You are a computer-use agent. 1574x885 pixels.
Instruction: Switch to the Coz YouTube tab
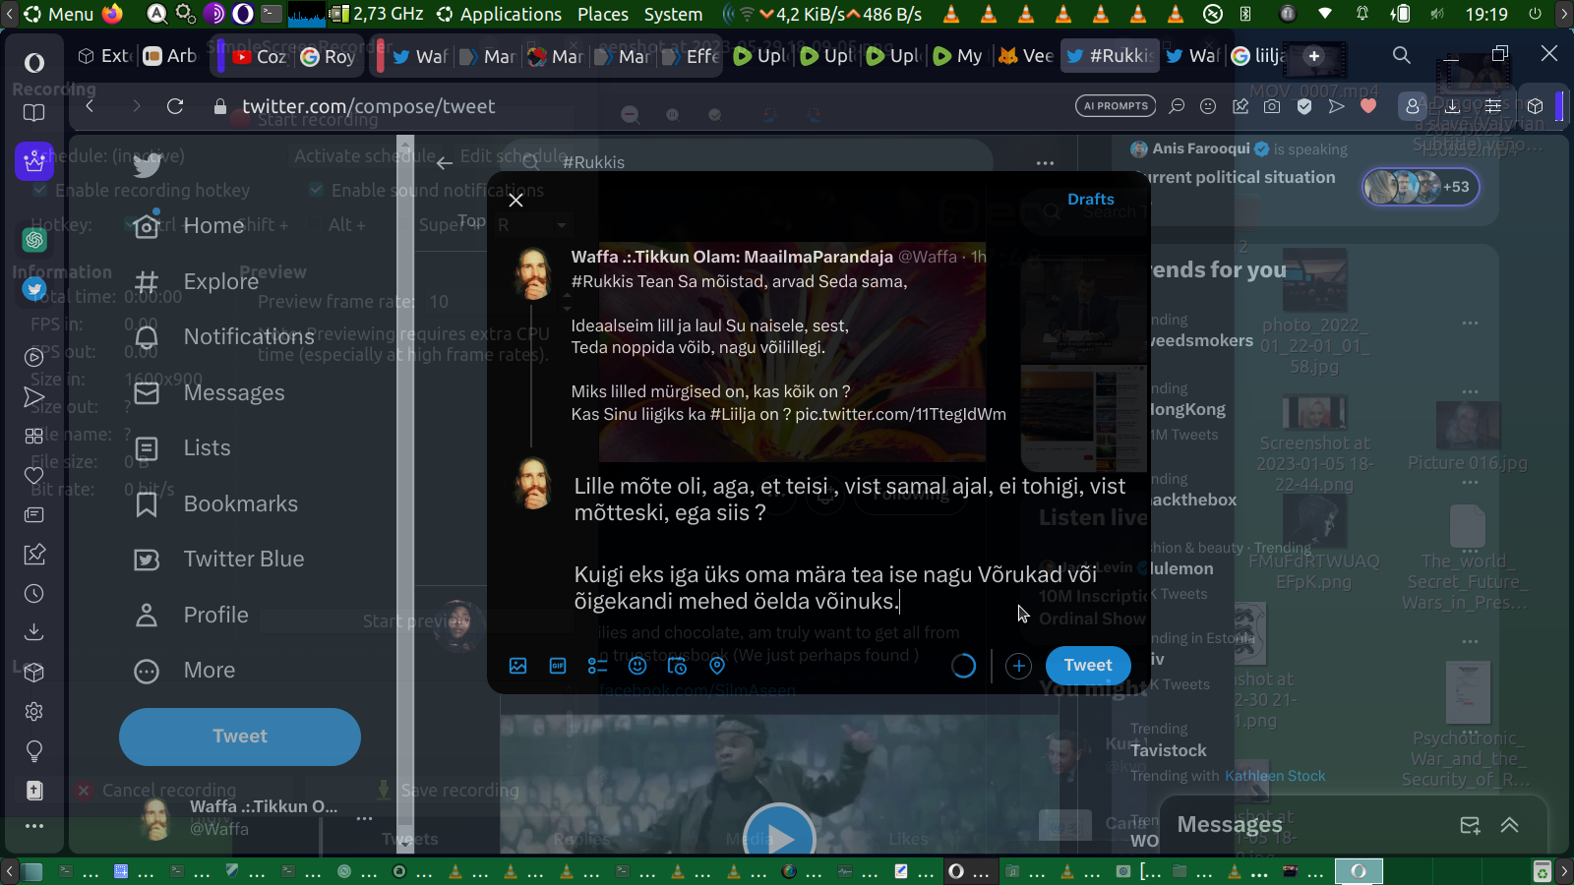(x=259, y=56)
